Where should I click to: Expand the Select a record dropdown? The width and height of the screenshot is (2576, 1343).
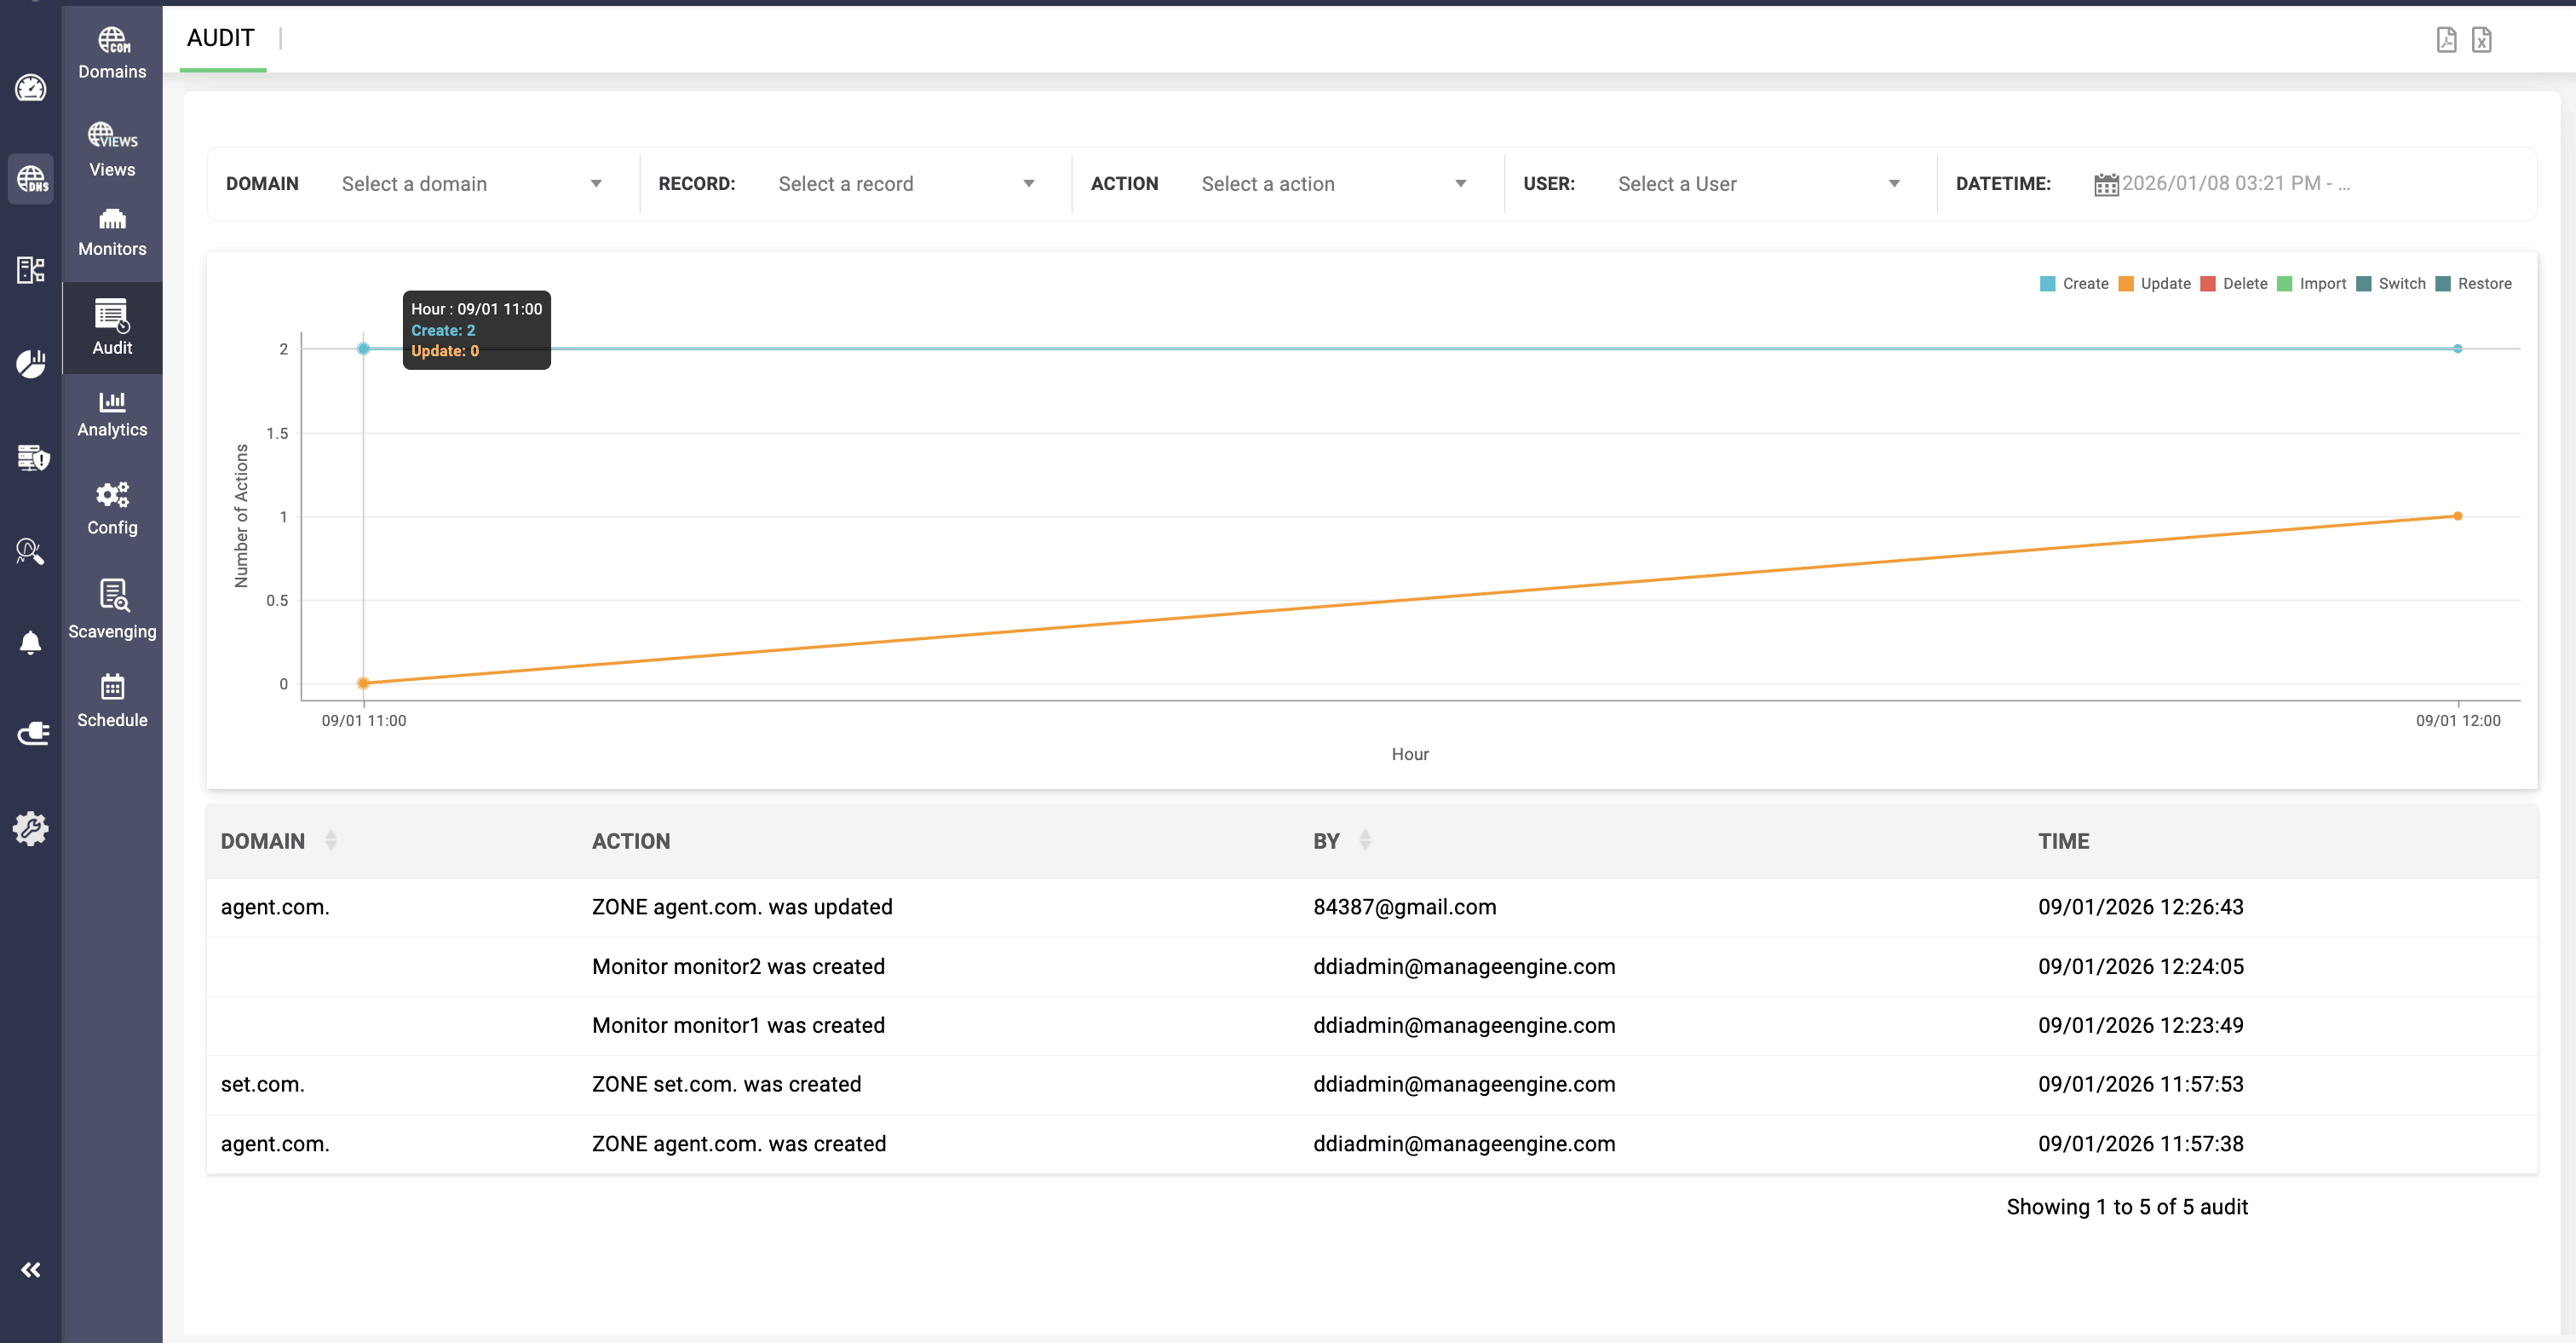905,184
